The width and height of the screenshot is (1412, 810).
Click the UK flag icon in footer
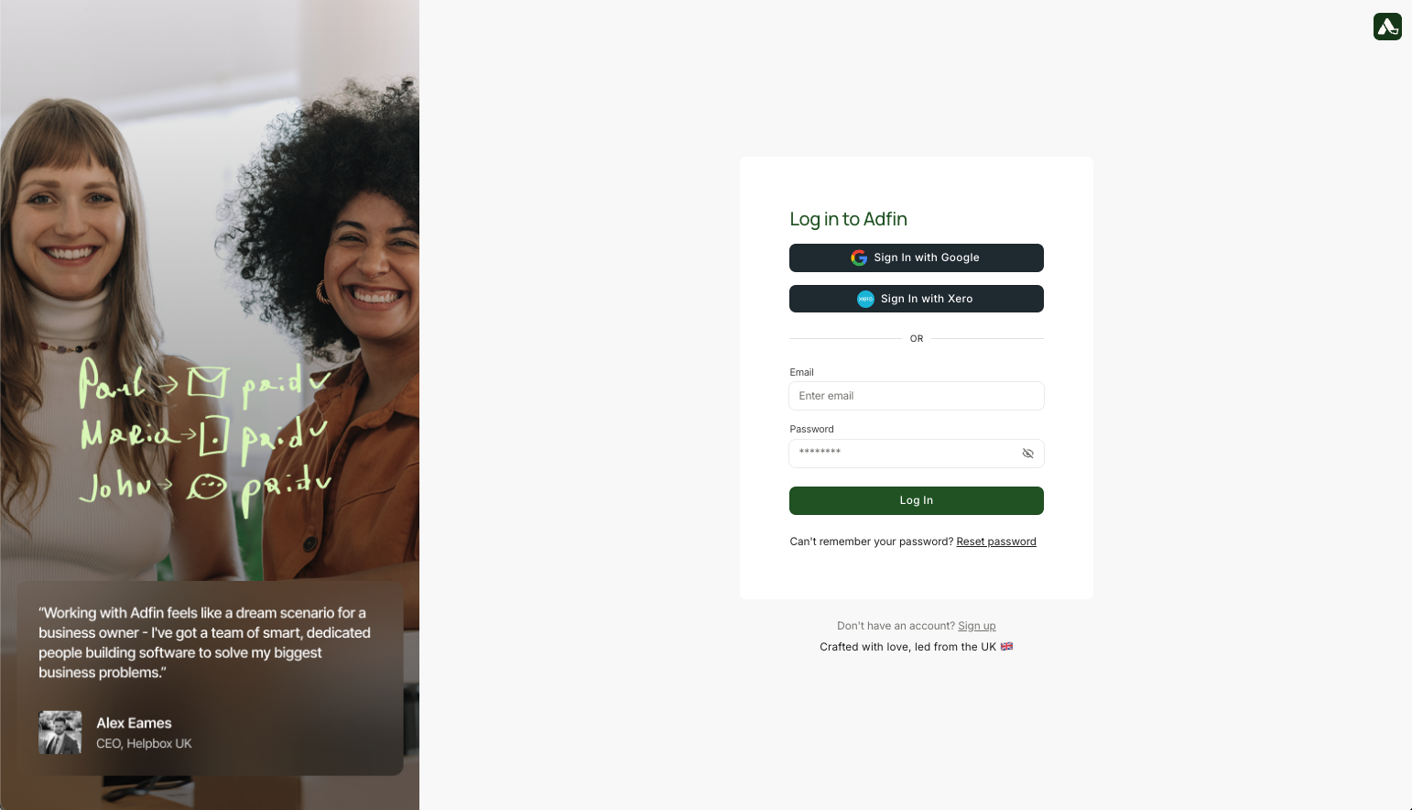click(1006, 646)
